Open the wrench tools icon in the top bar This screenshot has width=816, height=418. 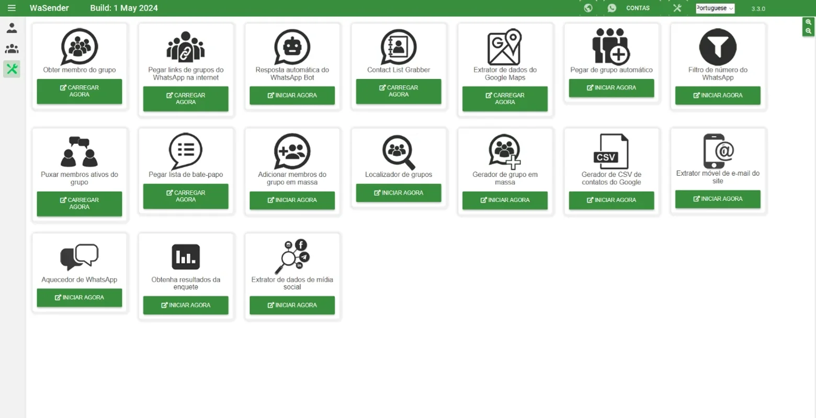[677, 8]
